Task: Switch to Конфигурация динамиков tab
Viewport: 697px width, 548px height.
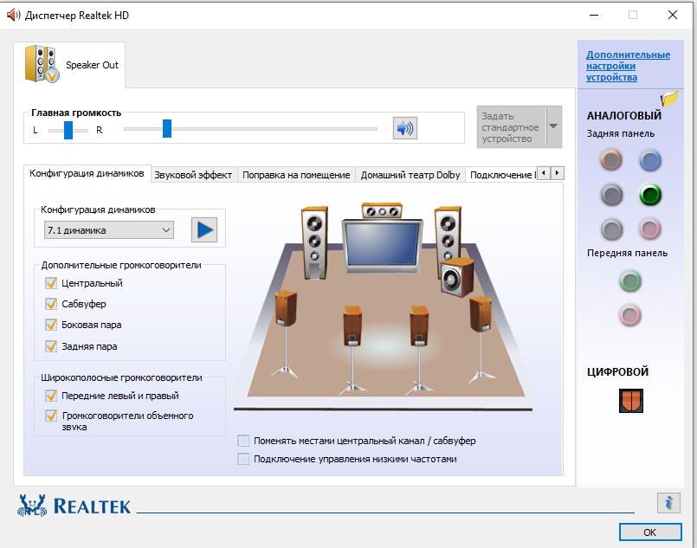Action: 87,173
